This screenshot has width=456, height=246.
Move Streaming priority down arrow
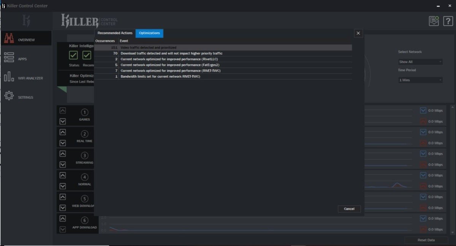(x=63, y=165)
